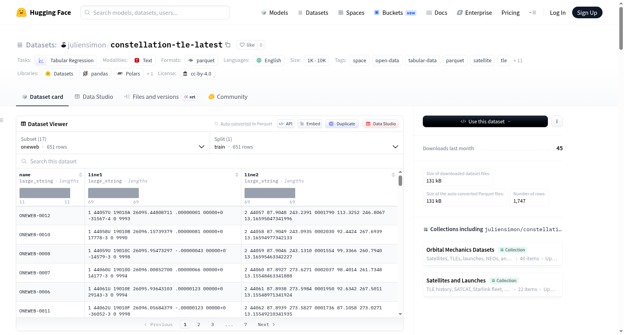Open the Orbital Mechanics Datasets collection
624x335 pixels.
coord(493,254)
